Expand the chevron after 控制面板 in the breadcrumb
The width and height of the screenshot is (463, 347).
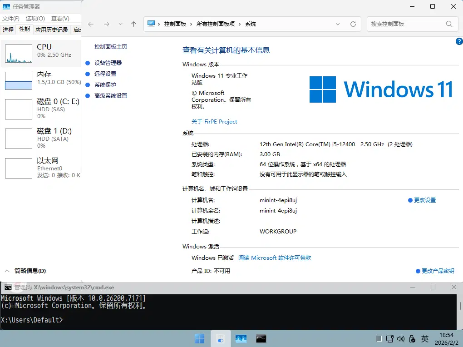[191, 24]
